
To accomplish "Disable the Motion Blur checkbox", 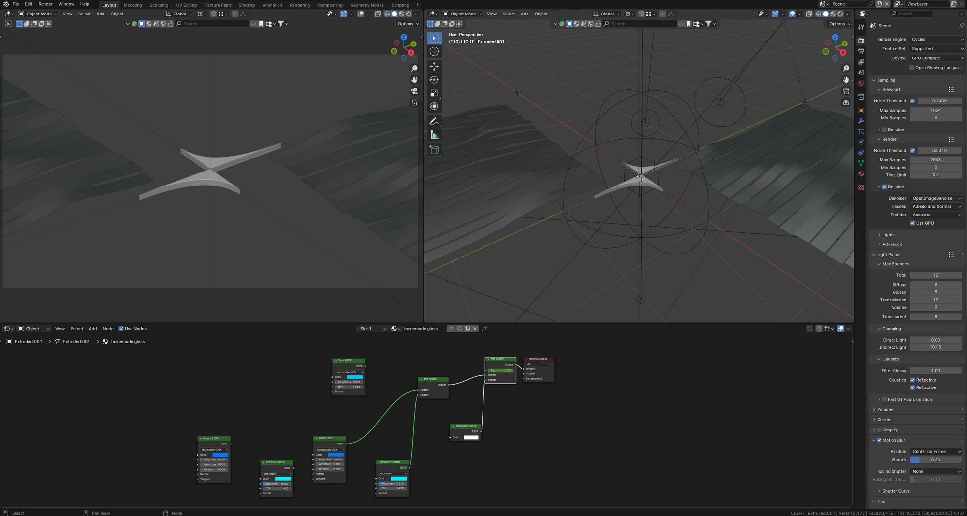I will tap(879, 440).
